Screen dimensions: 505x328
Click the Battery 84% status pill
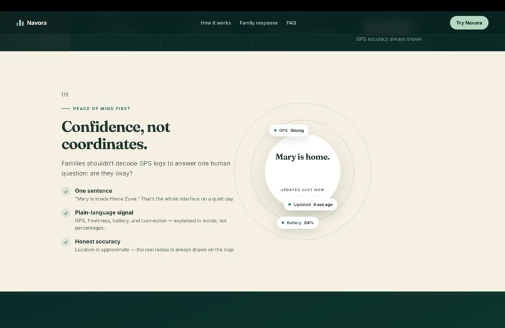(298, 223)
